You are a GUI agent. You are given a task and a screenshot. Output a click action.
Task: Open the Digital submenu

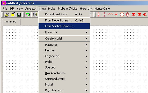pos(64,84)
